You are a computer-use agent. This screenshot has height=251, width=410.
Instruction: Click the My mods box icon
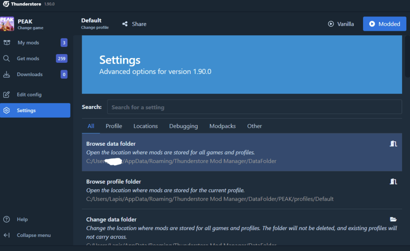[7, 42]
